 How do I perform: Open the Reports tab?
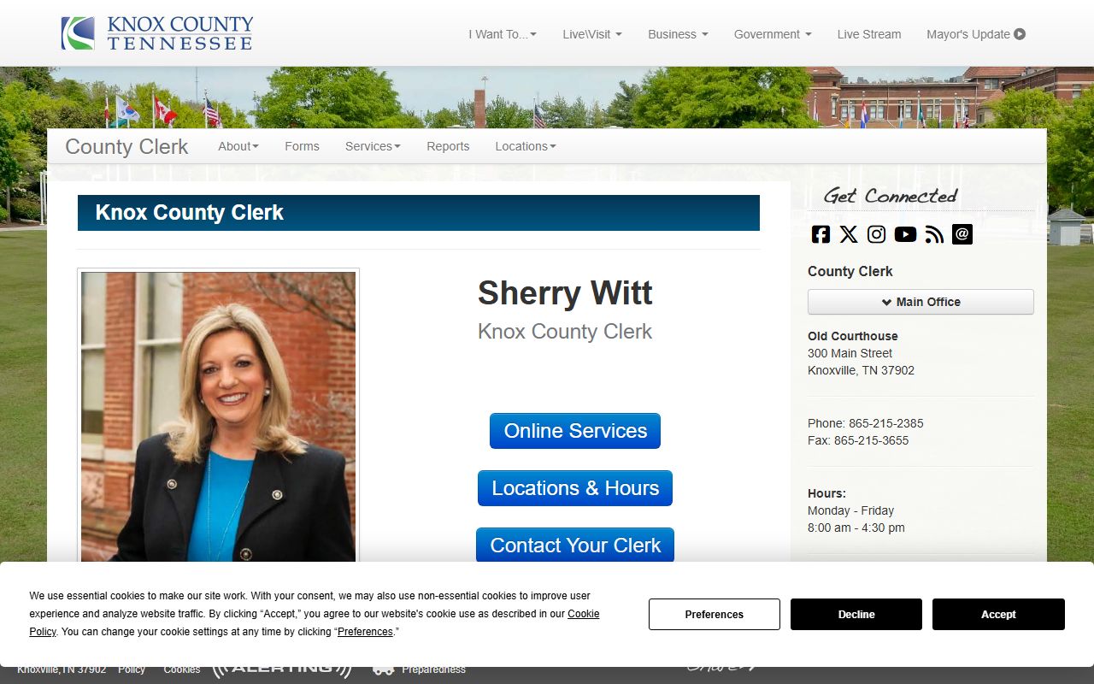coord(448,146)
